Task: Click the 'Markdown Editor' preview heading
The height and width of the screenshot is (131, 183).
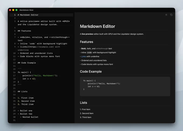Action: click(97, 26)
